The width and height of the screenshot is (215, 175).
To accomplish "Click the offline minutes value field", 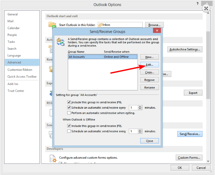I will (x=134, y=131).
